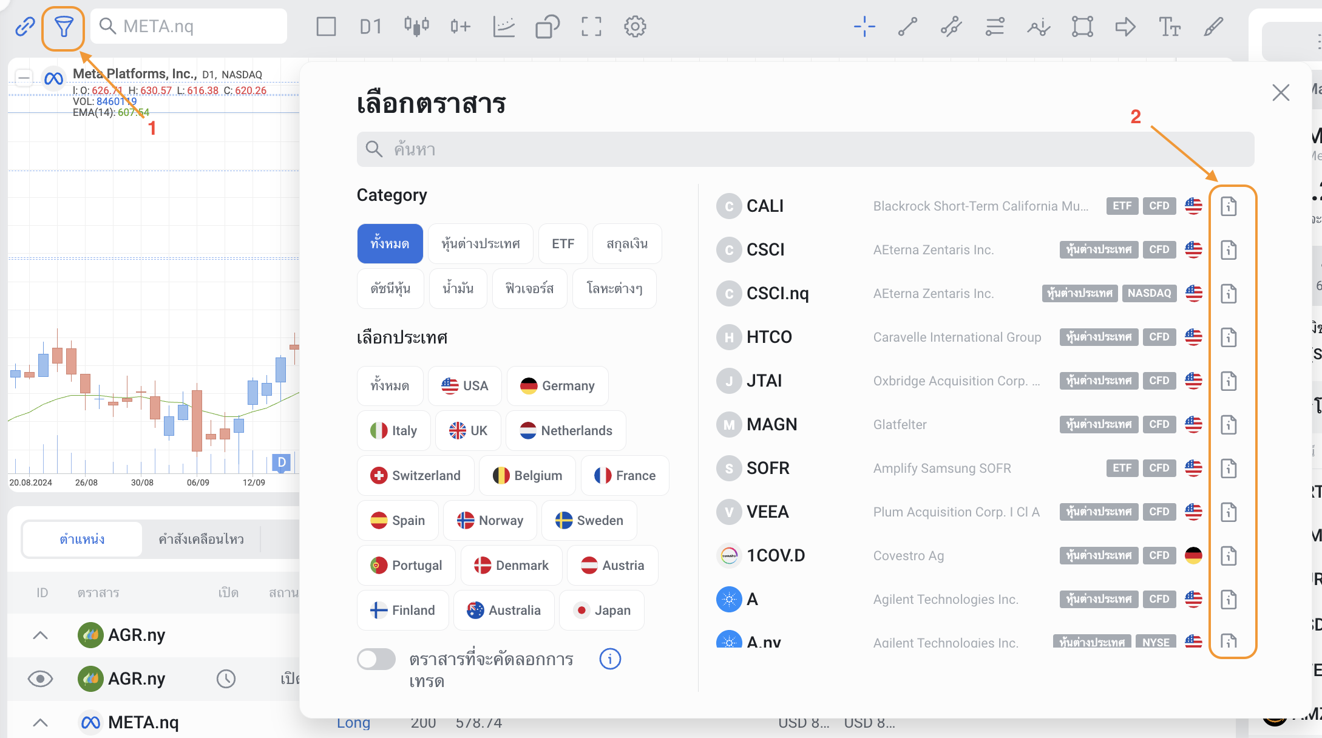
Task: Toggle fullscreen chart mode icon
Action: 591,27
